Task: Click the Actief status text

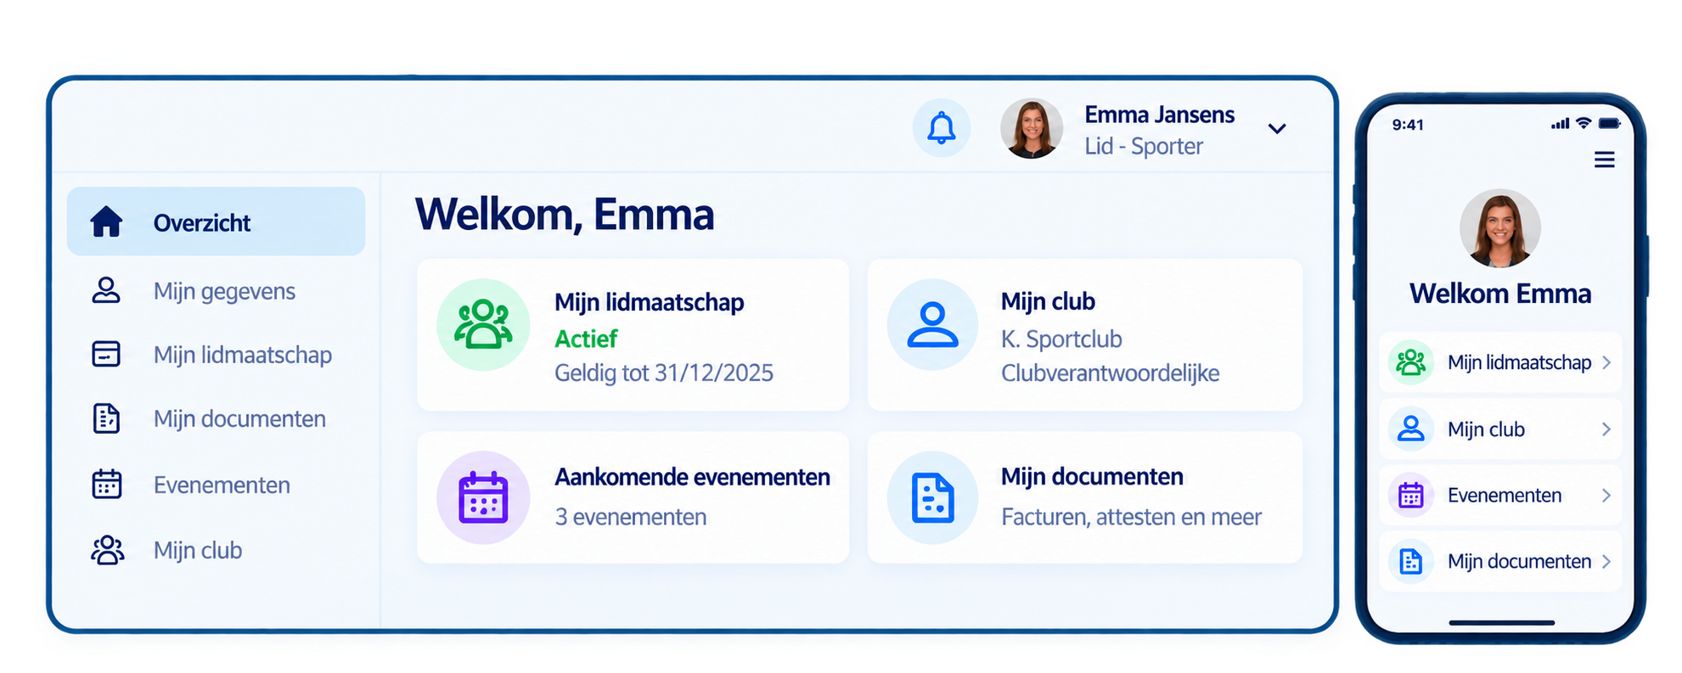Action: 586,339
